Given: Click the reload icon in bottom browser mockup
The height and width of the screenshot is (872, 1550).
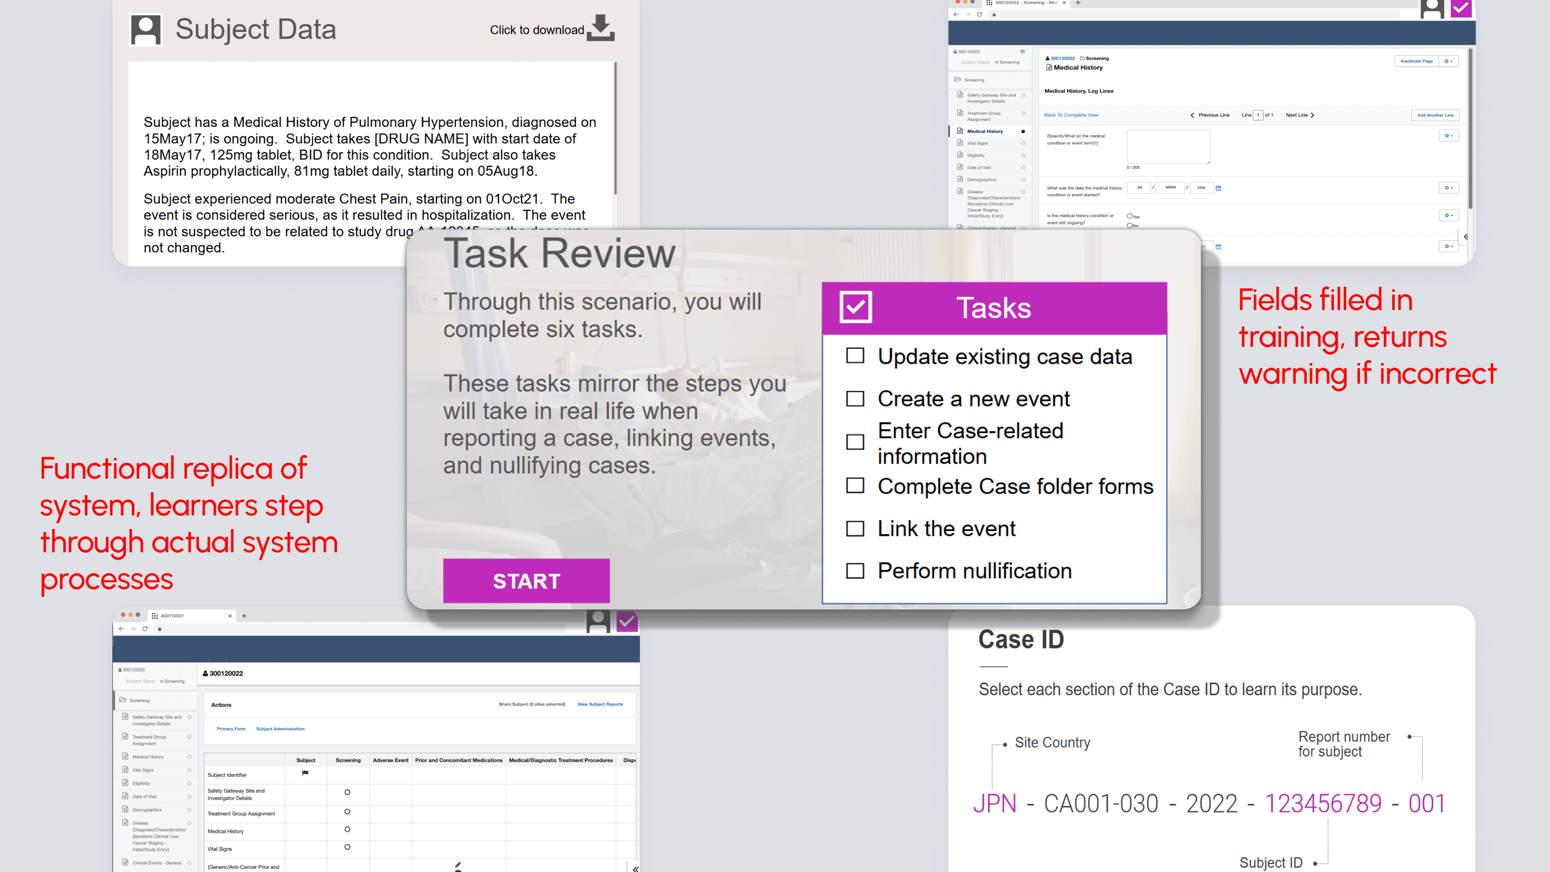Looking at the screenshot, I should [145, 629].
